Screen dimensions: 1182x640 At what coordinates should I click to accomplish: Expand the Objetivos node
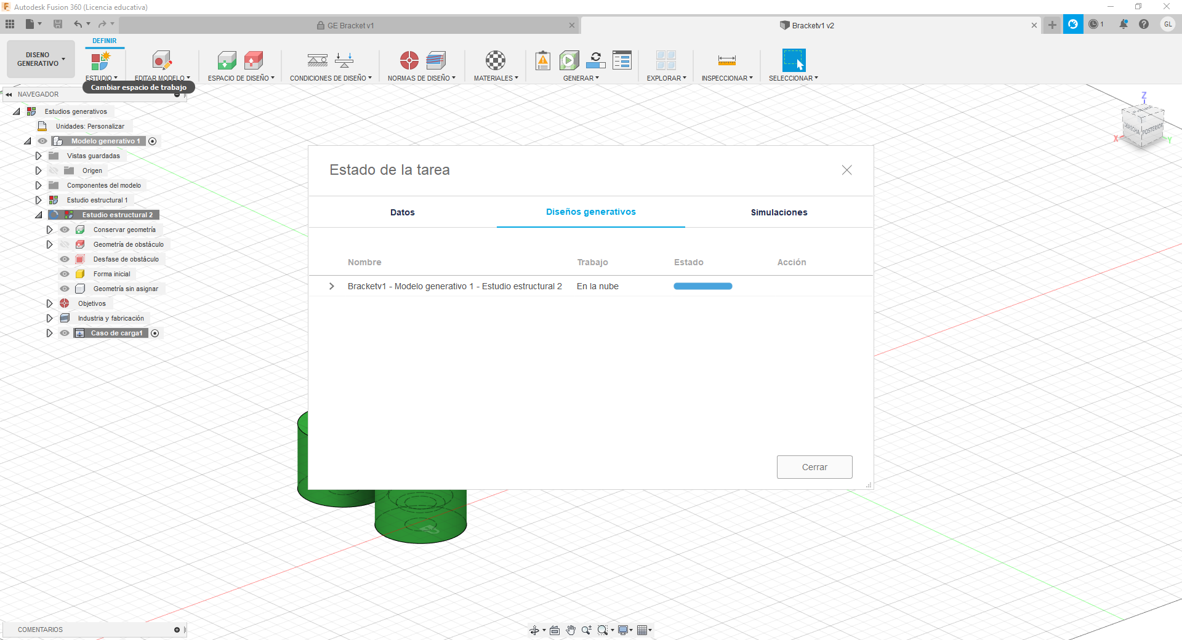coord(49,303)
